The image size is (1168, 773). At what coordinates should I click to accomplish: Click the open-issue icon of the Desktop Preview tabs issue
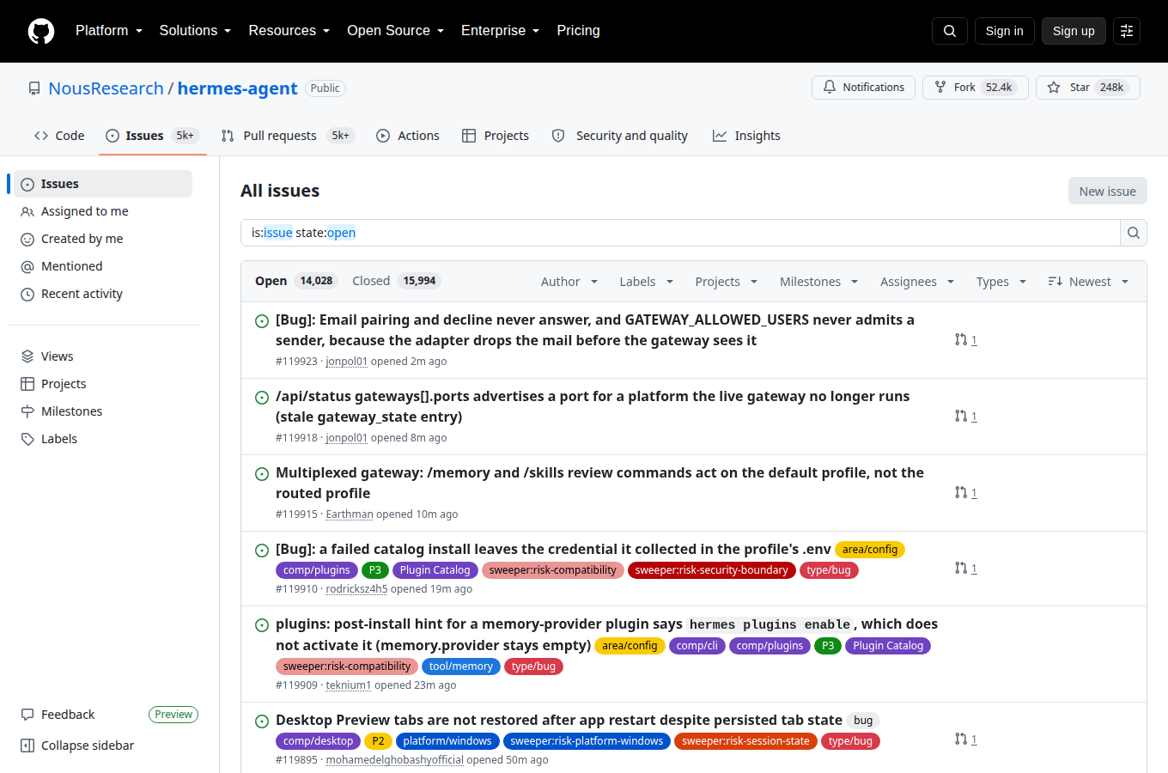click(262, 721)
